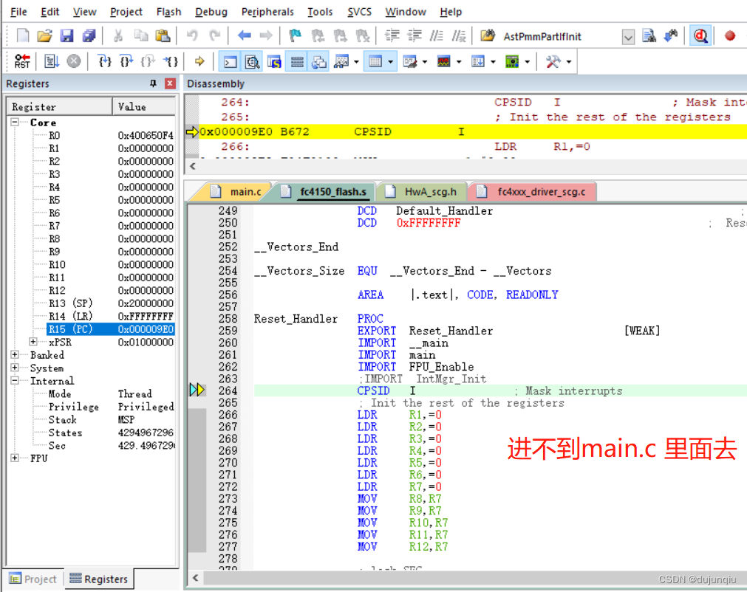The image size is (747, 592).
Task: Toggle the Symbols window
Action: pos(274,62)
